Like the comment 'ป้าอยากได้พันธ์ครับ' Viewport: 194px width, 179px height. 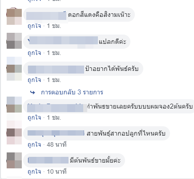coord(34,80)
